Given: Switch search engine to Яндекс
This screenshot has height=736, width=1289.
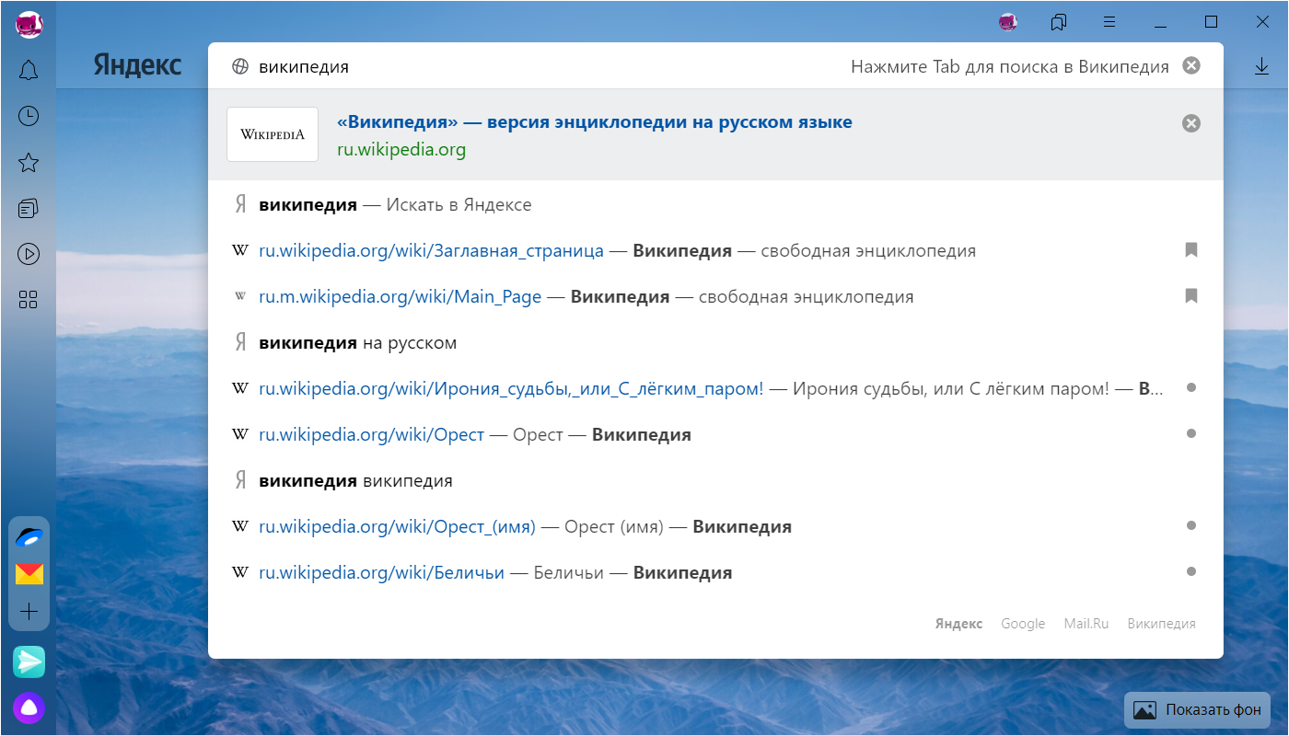Looking at the screenshot, I should click(x=958, y=624).
